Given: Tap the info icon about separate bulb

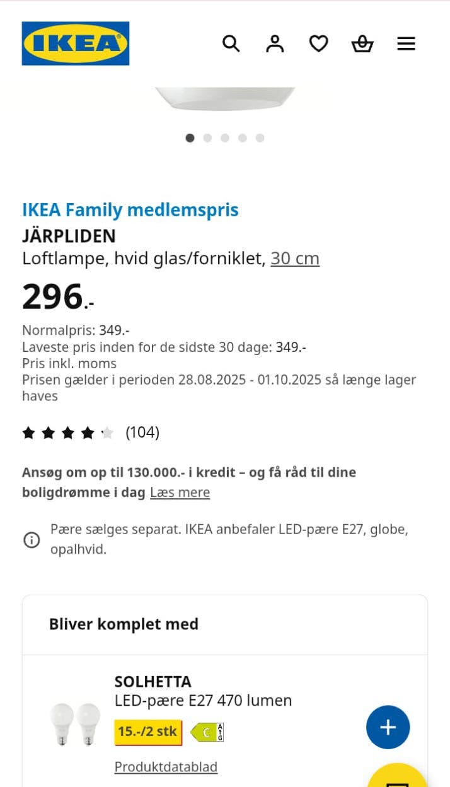Looking at the screenshot, I should (31, 539).
